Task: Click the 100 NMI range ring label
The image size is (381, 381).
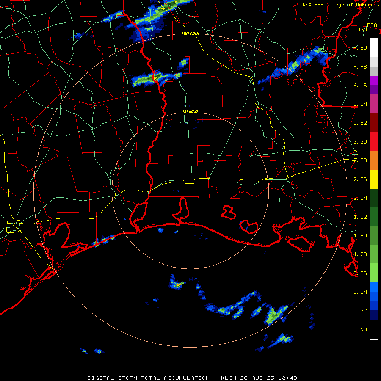Action: click(190, 33)
